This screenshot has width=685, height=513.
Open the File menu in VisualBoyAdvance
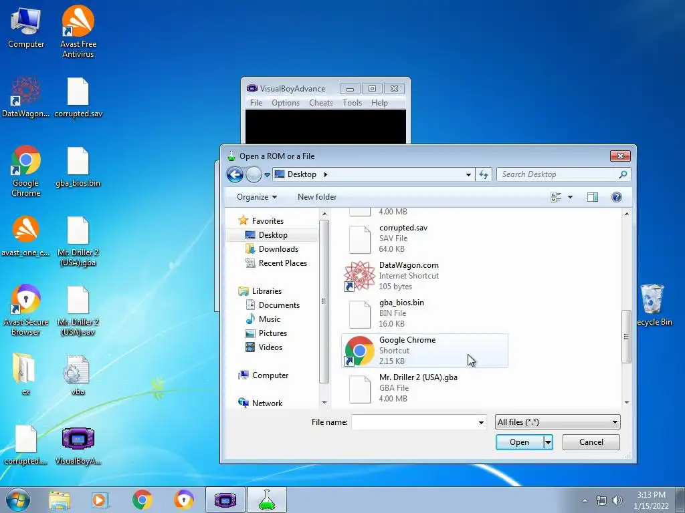256,103
